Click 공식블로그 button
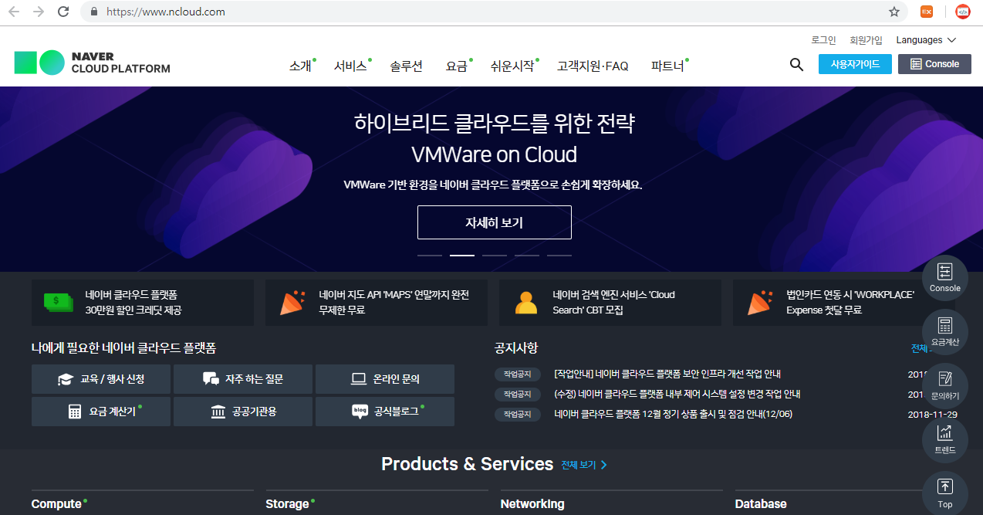Image resolution: width=983 pixels, height=515 pixels. coord(385,412)
